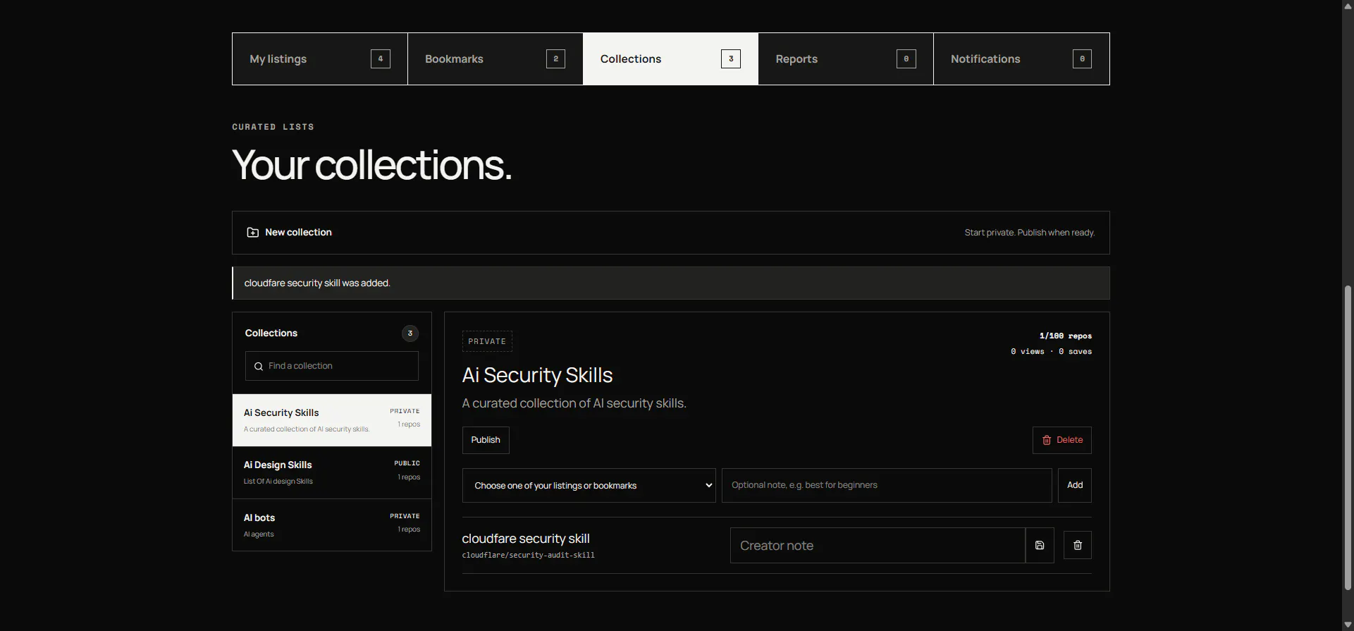Save the creator note using disk icon
This screenshot has width=1354, height=631.
[x=1040, y=545]
